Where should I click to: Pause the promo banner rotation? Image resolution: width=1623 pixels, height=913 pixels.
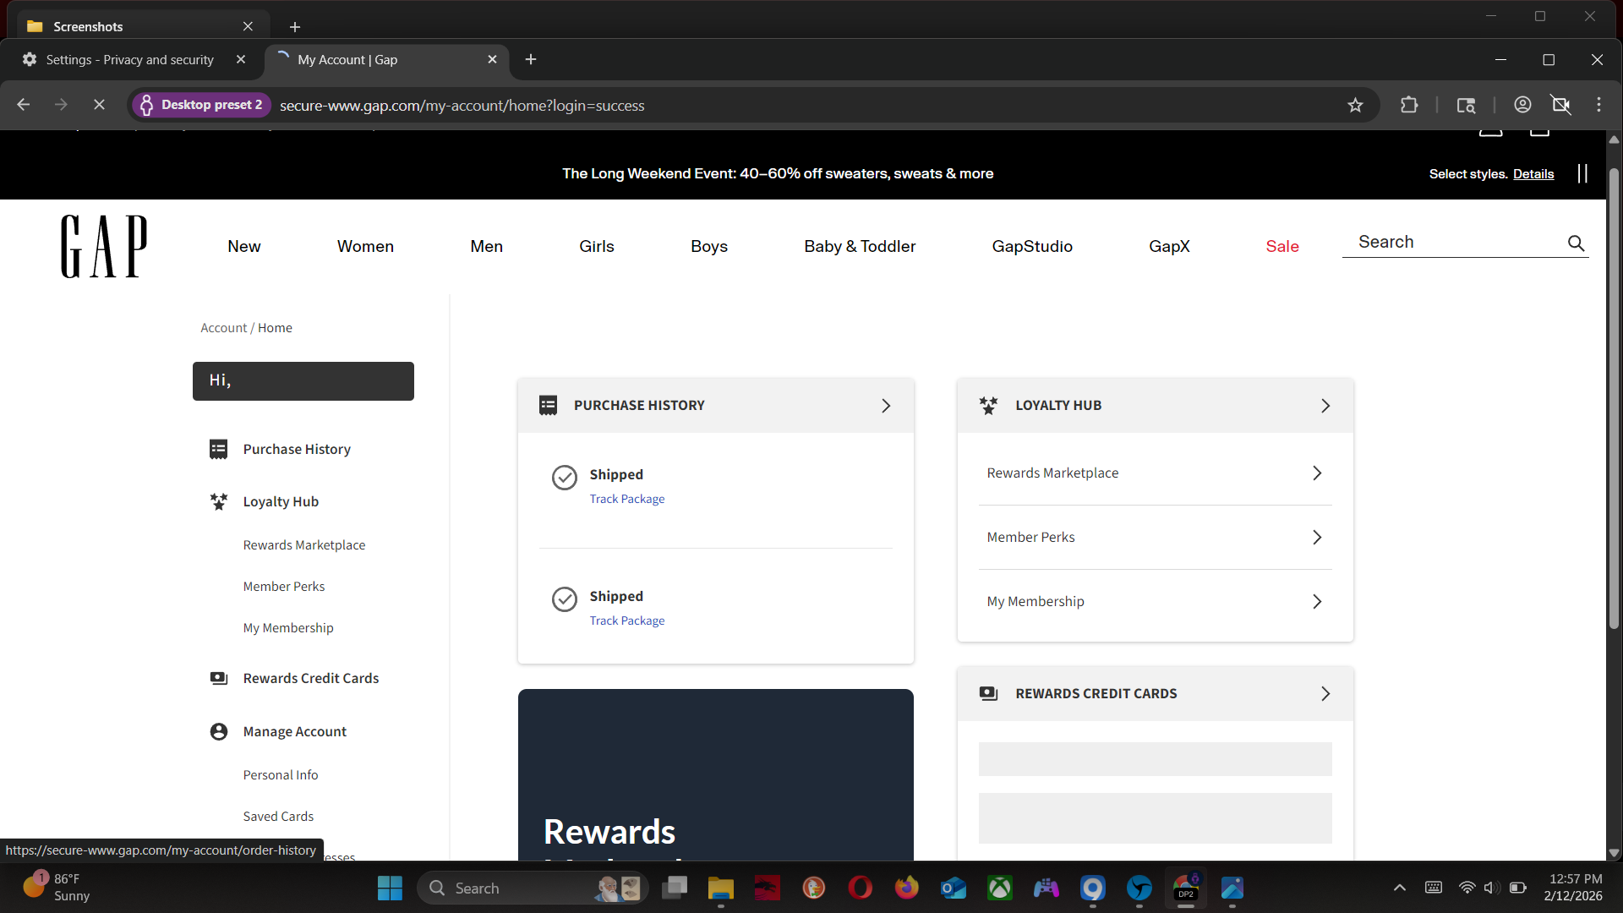[x=1582, y=173]
